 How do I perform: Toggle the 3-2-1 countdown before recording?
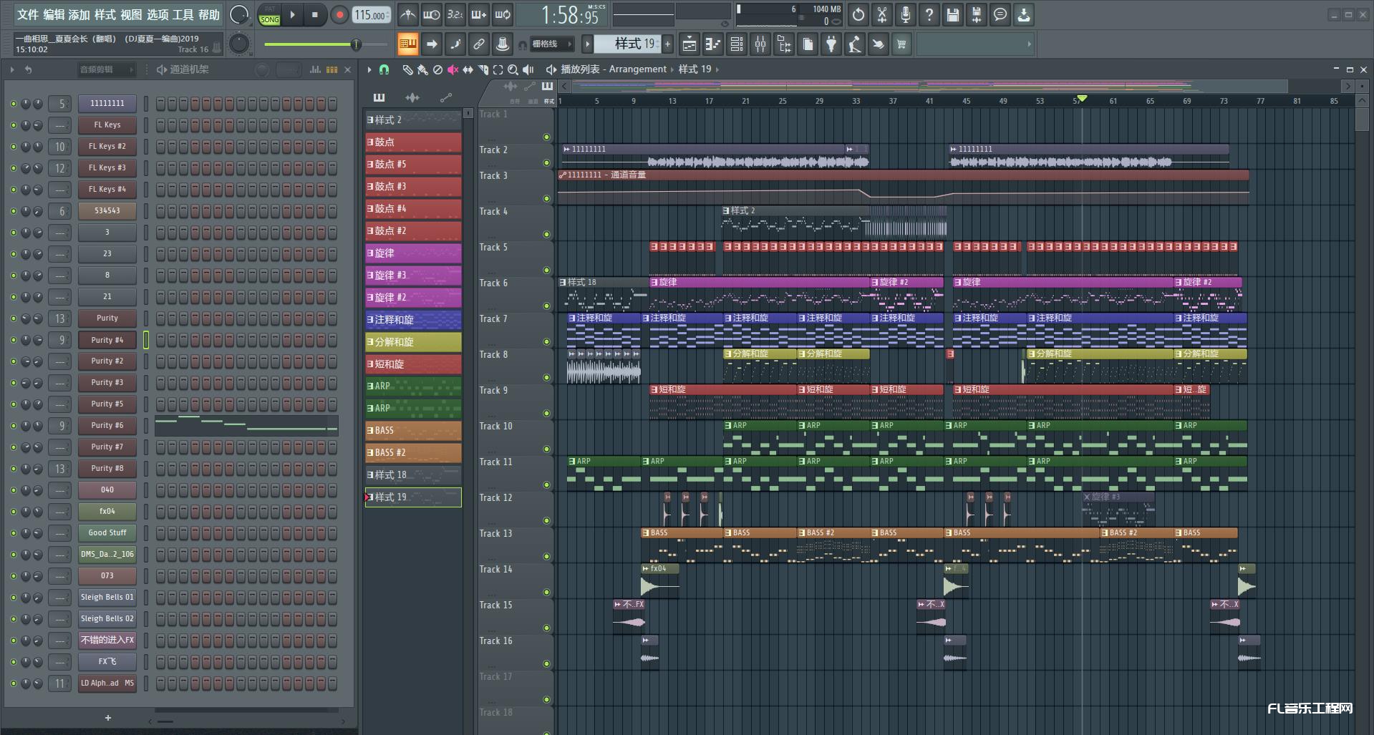(455, 14)
